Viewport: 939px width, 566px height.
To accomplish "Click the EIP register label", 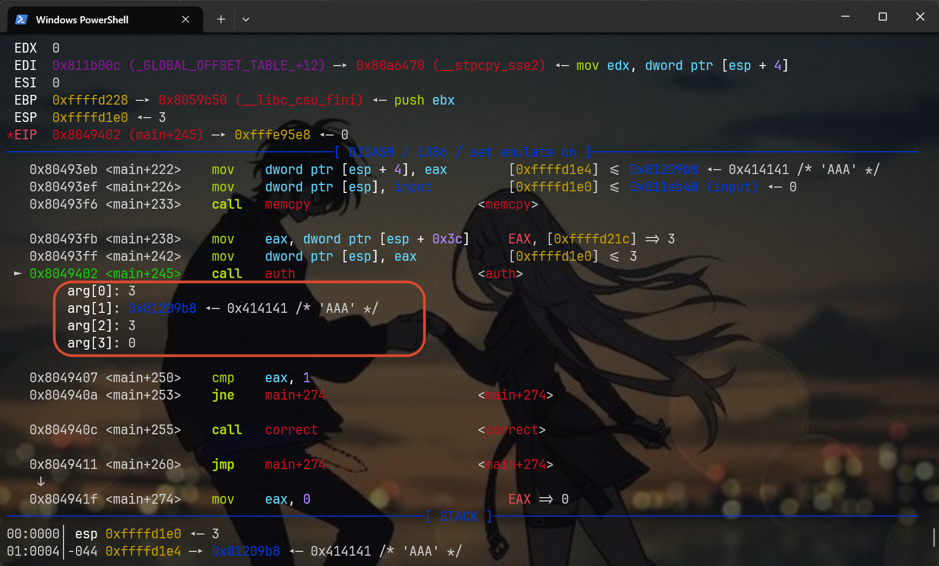I will [x=26, y=135].
